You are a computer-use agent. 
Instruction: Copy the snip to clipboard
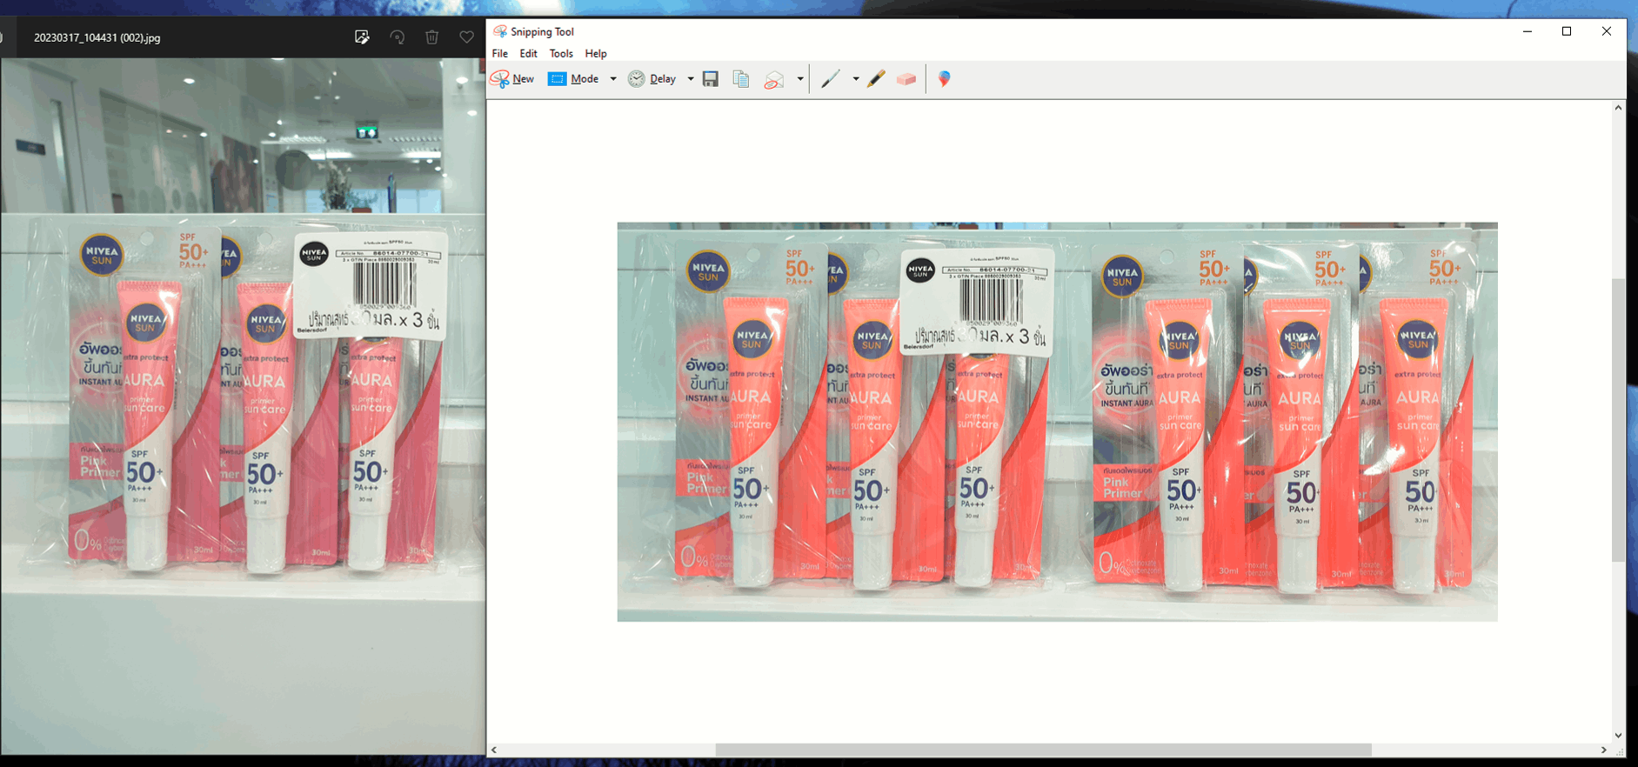[x=741, y=79]
